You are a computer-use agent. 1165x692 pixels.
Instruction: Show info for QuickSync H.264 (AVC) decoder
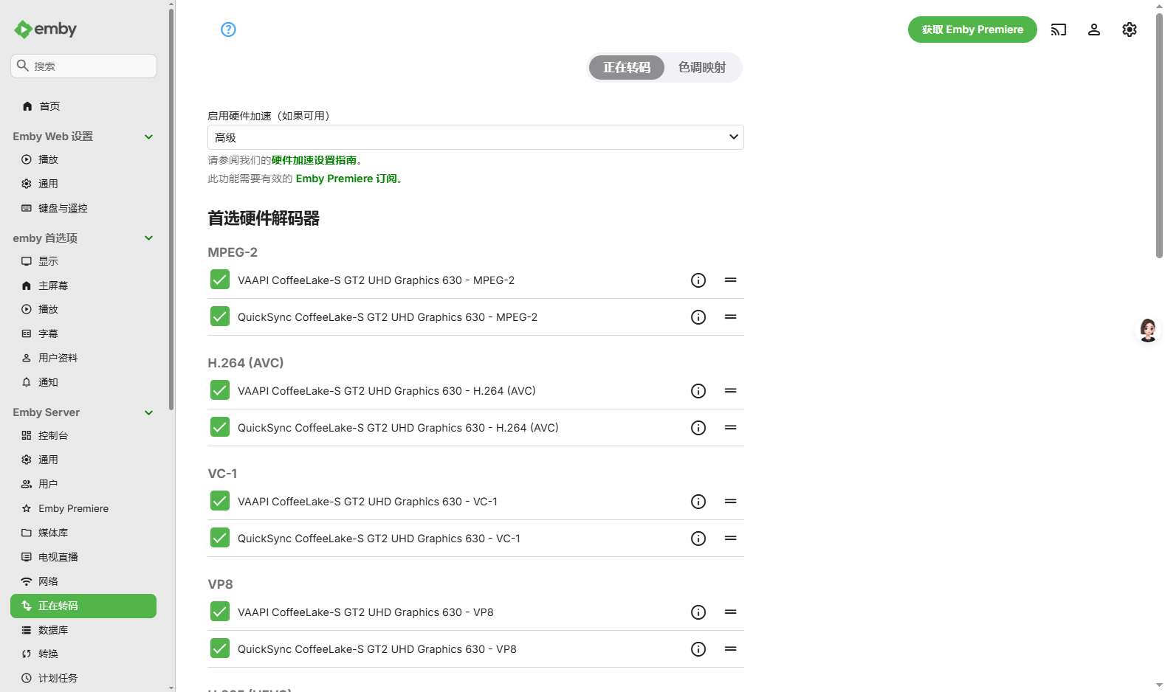pyautogui.click(x=698, y=428)
